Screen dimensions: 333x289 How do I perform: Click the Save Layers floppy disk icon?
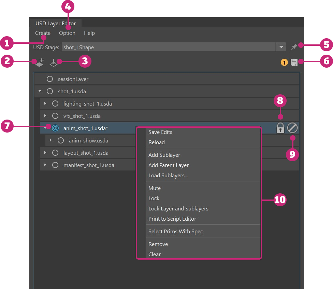coord(294,62)
